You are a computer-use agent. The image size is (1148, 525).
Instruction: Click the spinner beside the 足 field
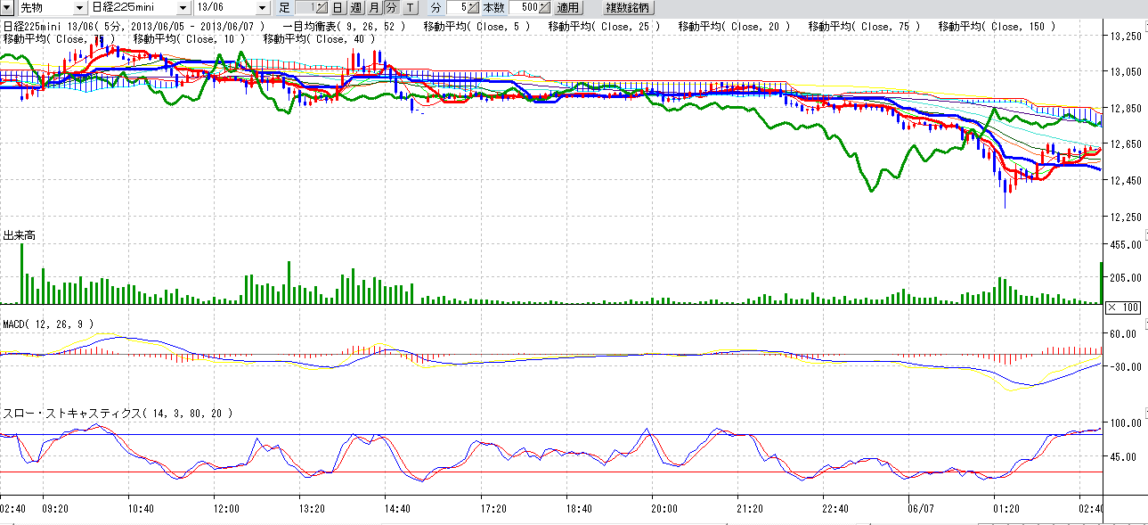322,8
